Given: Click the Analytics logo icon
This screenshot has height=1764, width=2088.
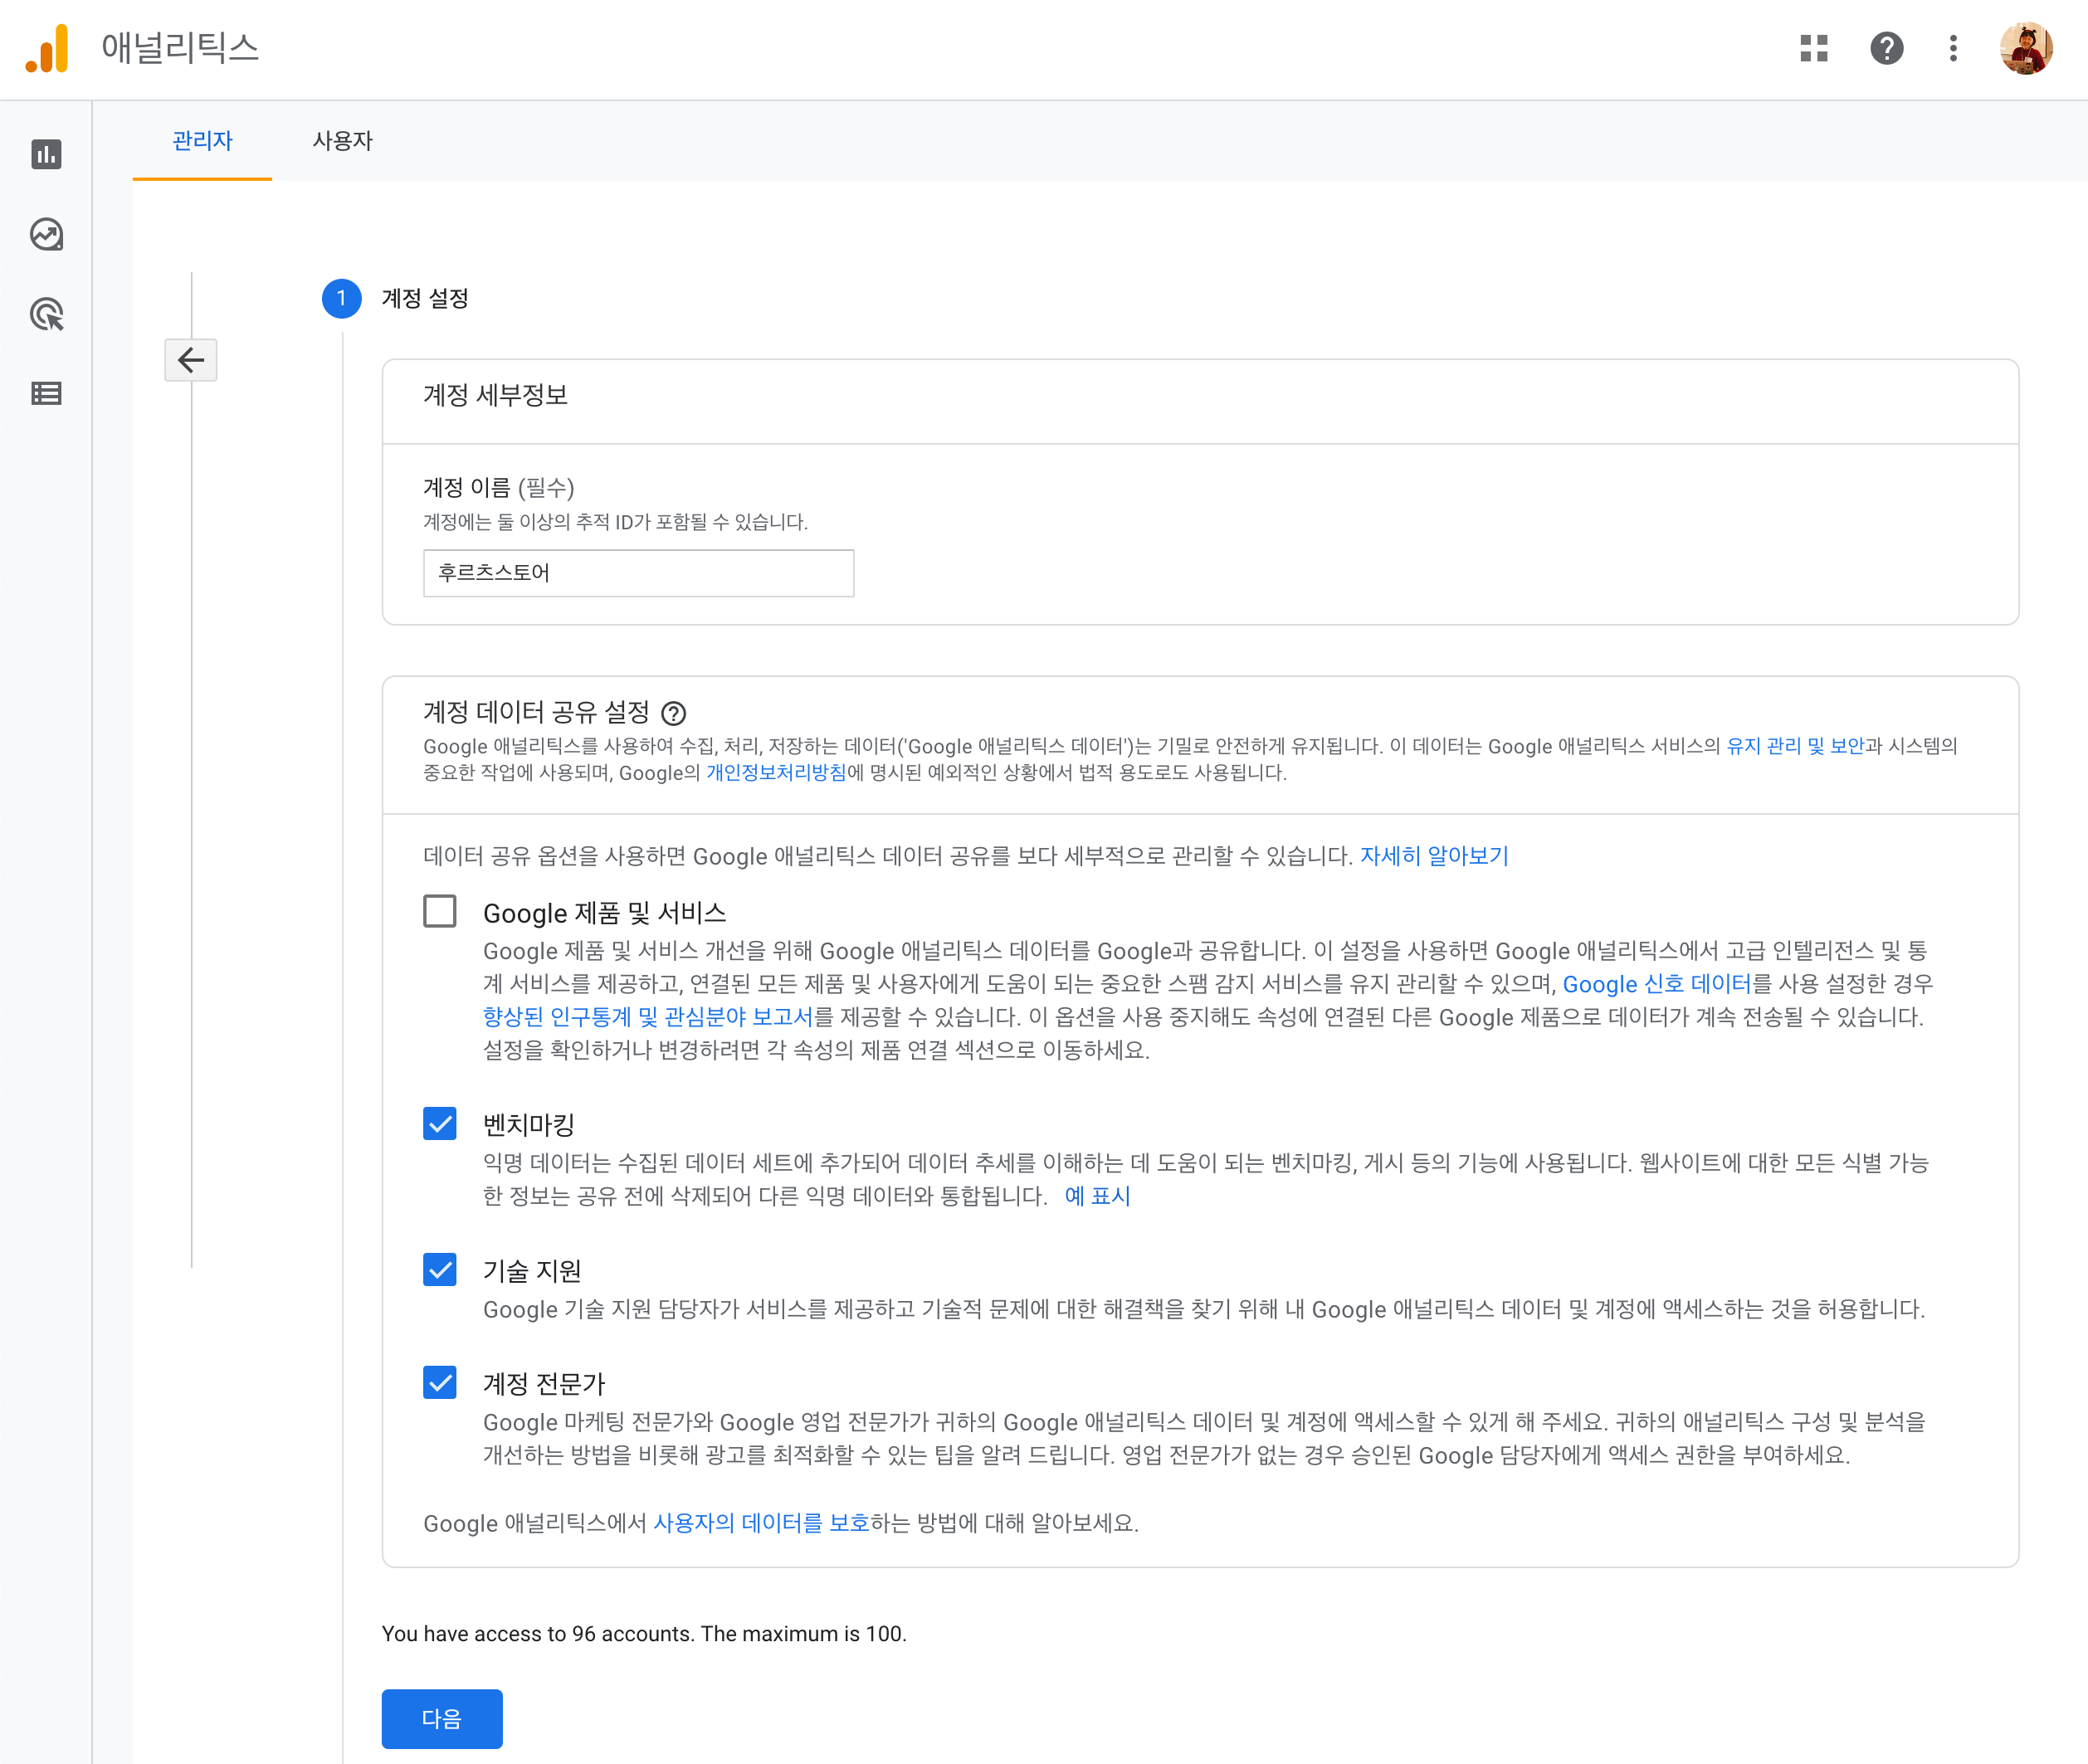Looking at the screenshot, I should click(x=47, y=48).
